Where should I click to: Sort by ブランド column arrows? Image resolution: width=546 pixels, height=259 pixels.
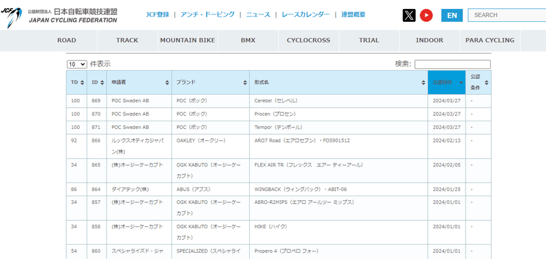tap(245, 82)
